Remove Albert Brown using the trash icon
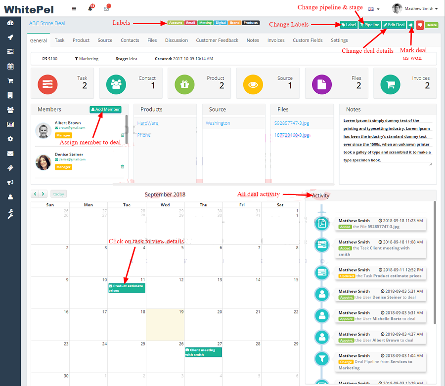Viewport: 445px width, 386px height. tap(123, 135)
